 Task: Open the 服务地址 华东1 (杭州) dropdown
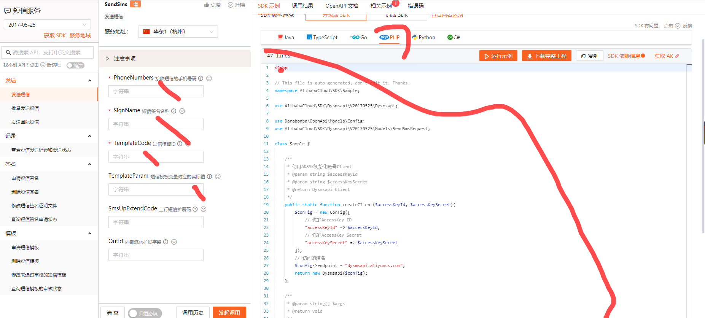click(x=178, y=32)
